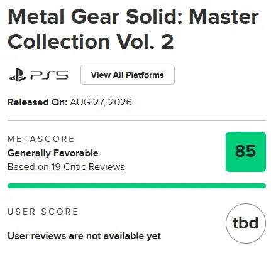The height and width of the screenshot is (268, 271).
Task: Click the word Platforms in the button
Action: (145, 75)
